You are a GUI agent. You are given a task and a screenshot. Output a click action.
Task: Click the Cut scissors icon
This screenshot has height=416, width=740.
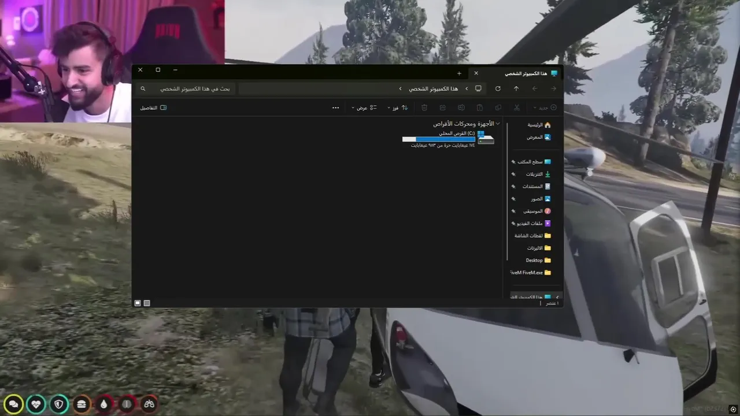click(517, 107)
